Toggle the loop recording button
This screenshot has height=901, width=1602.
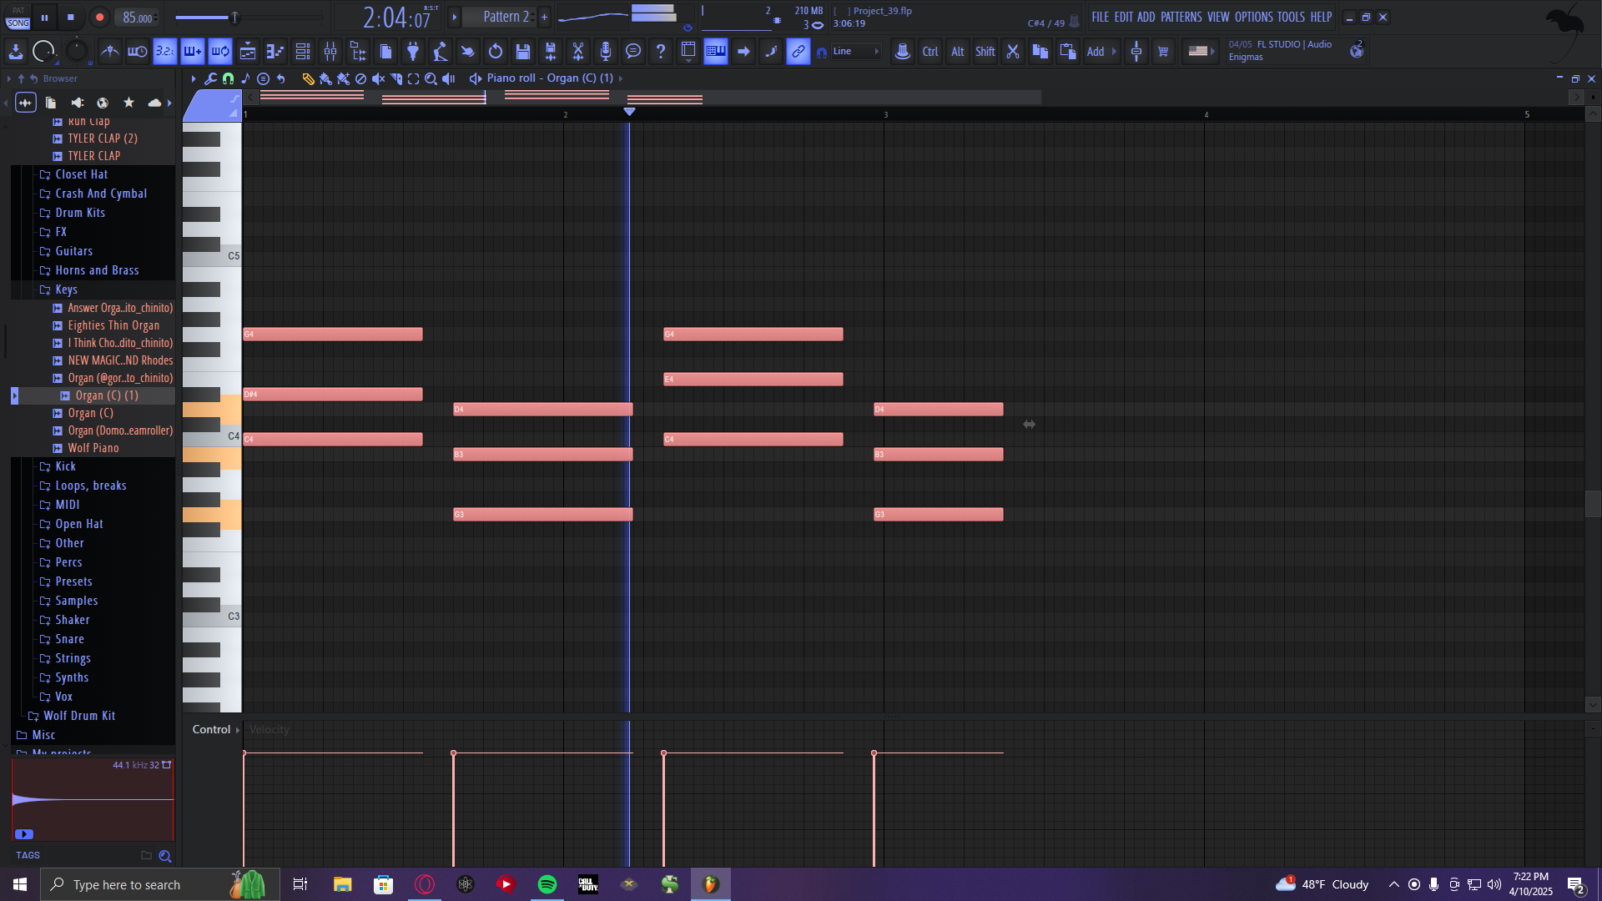tap(220, 52)
